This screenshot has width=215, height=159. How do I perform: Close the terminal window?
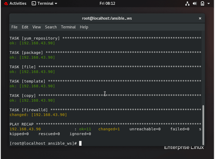pos(200,18)
